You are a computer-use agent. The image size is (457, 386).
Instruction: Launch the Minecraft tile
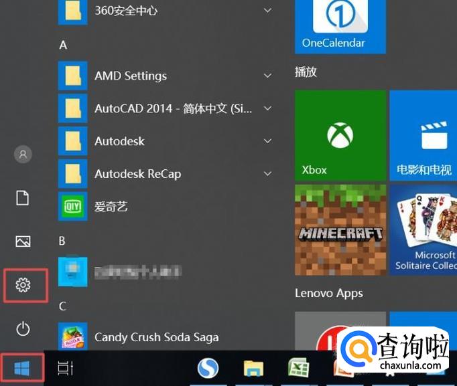(340, 230)
